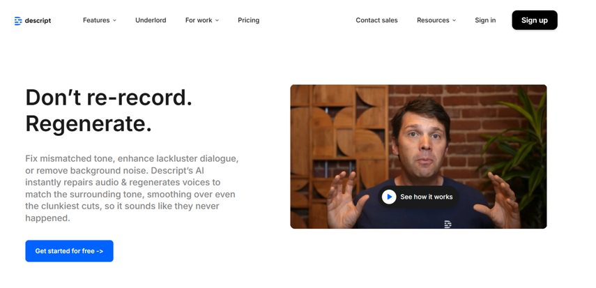The image size is (596, 288).
Task: Open the Pricing page
Action: (x=248, y=20)
